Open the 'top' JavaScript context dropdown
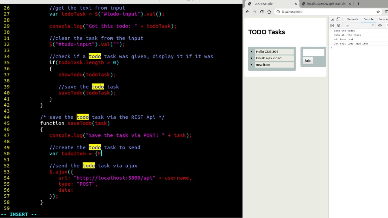The image size is (388, 218). coord(359,25)
